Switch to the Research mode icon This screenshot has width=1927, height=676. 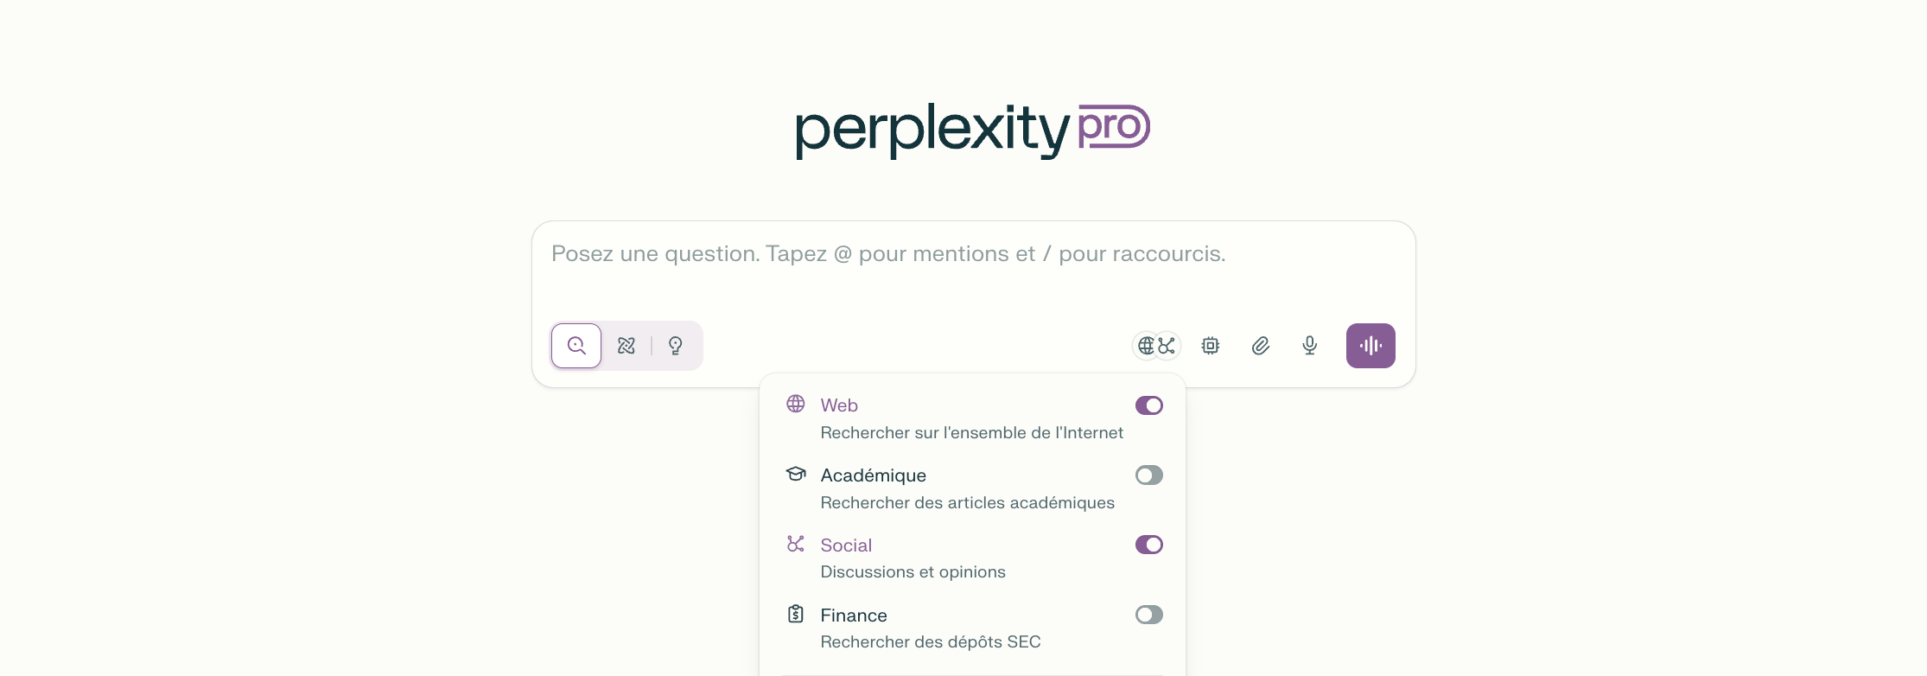626,345
